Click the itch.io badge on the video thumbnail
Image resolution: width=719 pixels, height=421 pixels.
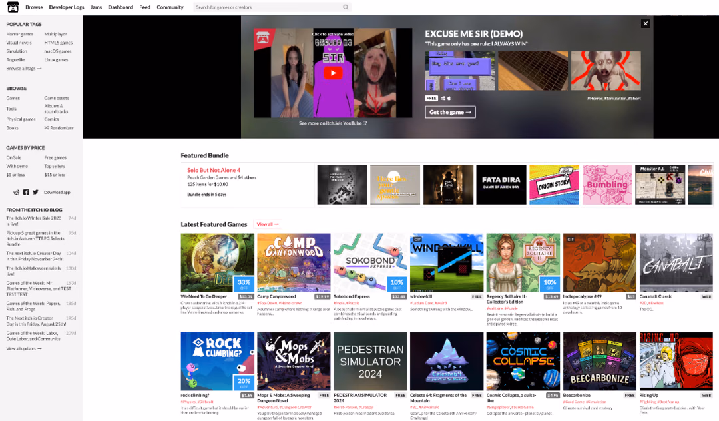coord(263,38)
